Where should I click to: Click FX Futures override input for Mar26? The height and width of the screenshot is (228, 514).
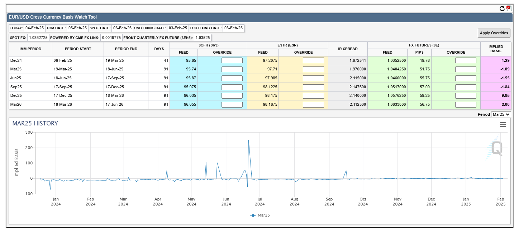coord(466,105)
